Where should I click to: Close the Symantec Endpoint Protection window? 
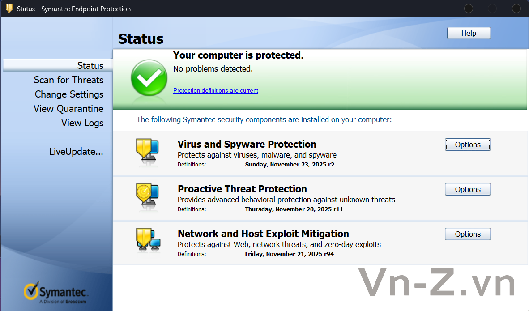click(516, 9)
